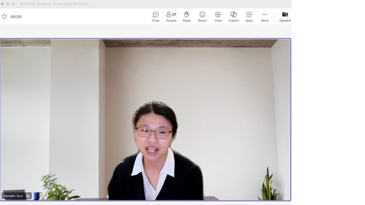This screenshot has height=205, width=365.
Task: Click the meeting timer 49:09
Action: [x=16, y=17]
